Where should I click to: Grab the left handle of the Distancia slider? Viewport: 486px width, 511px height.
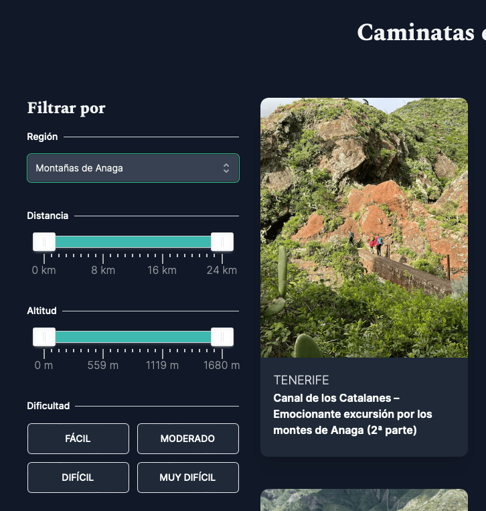44,242
